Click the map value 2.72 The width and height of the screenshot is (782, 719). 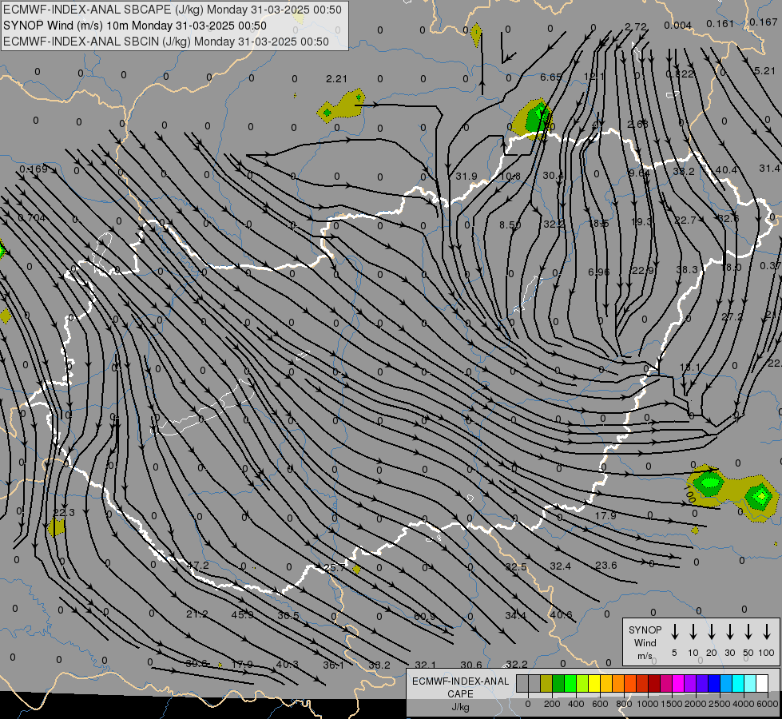click(635, 27)
